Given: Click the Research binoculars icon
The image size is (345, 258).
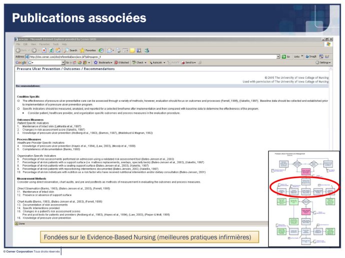Looking at the screenshot, I should coord(139,50).
